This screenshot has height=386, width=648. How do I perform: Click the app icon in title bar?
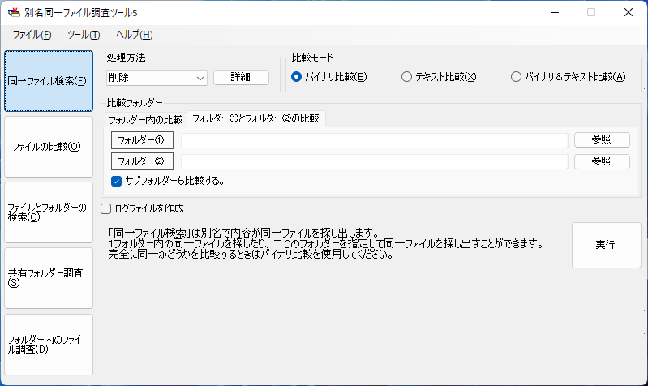click(14, 12)
